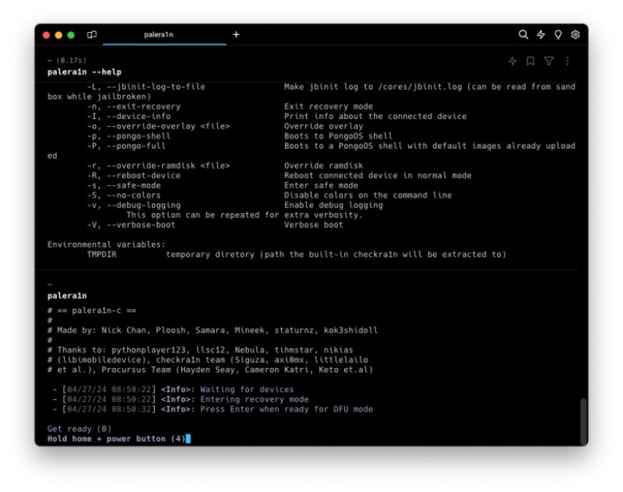
Task: Minimize the window with the yellow button
Action: click(x=58, y=35)
